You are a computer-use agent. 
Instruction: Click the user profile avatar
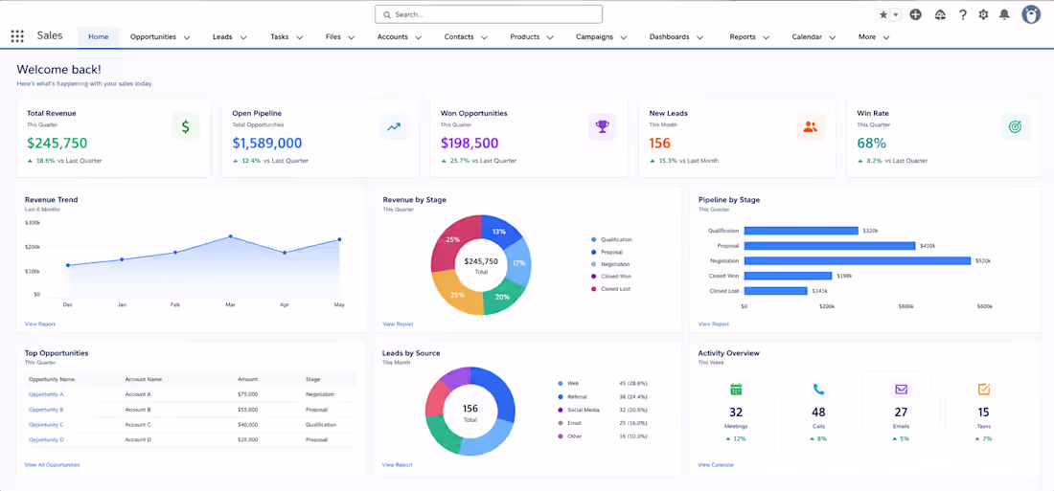(x=1031, y=14)
